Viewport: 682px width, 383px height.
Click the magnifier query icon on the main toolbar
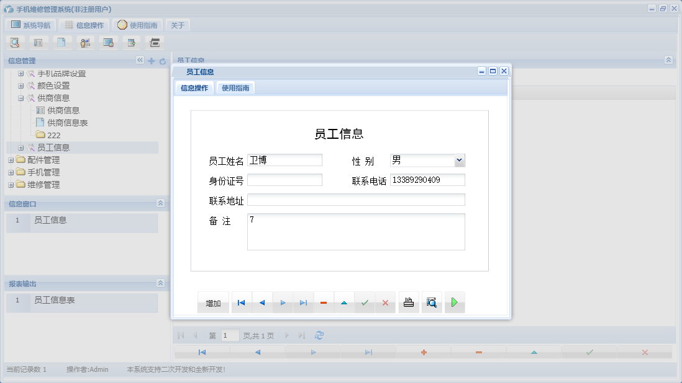point(15,42)
